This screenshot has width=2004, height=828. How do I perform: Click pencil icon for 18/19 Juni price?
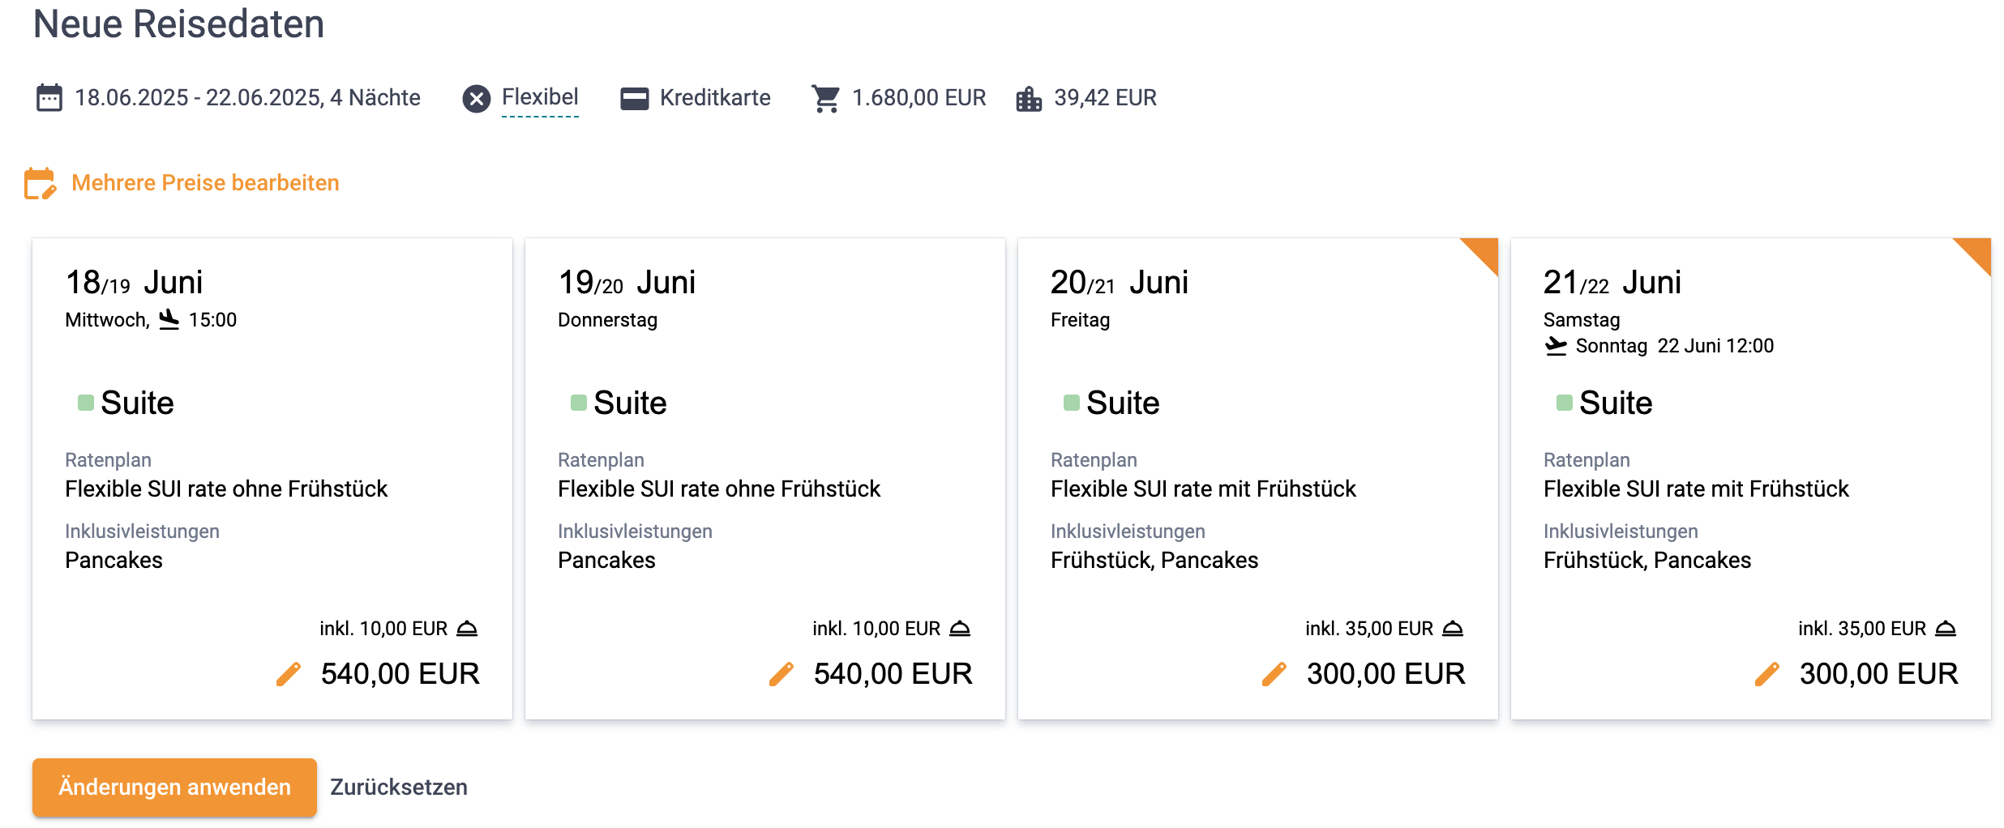289,674
